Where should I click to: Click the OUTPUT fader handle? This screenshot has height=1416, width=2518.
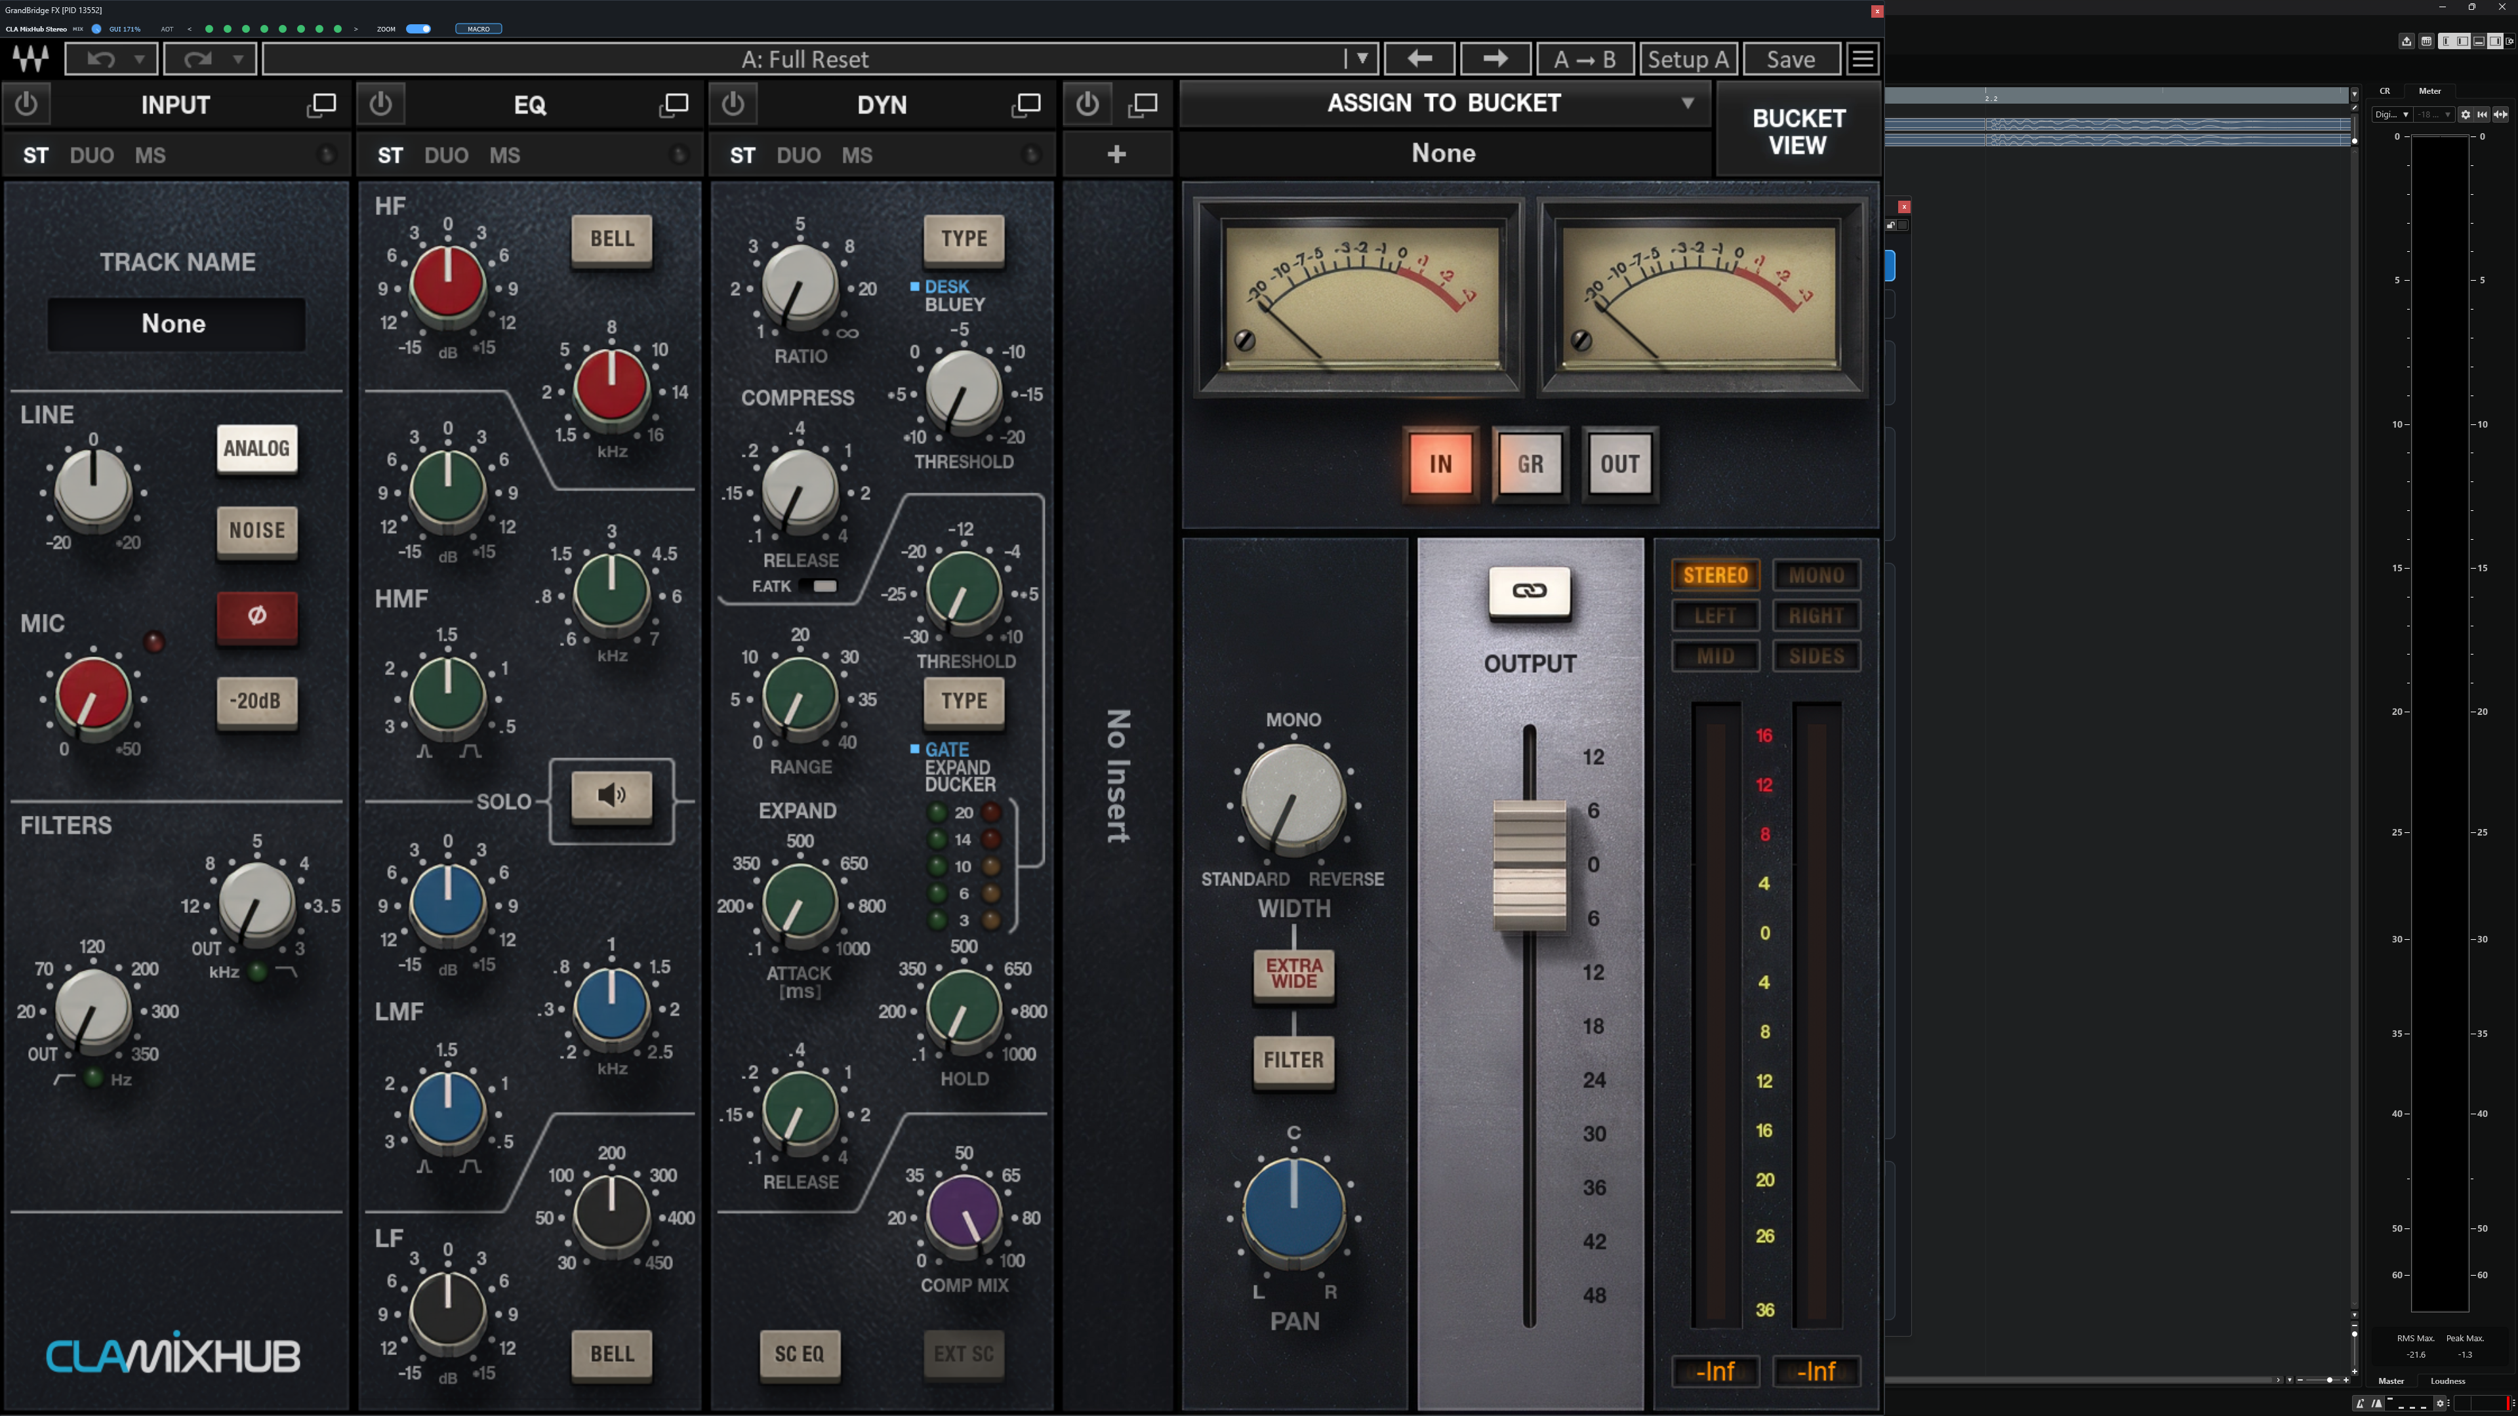[x=1530, y=865]
